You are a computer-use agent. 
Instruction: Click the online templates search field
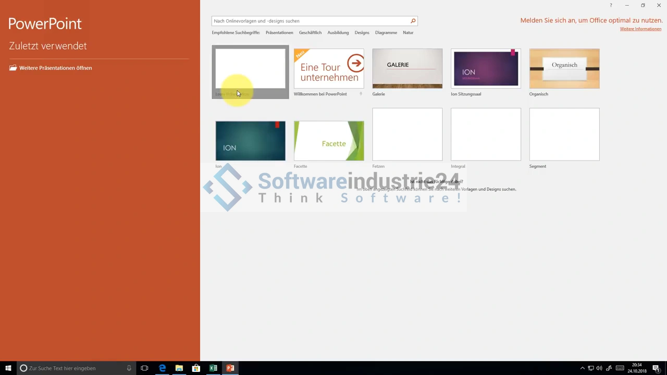pos(310,21)
